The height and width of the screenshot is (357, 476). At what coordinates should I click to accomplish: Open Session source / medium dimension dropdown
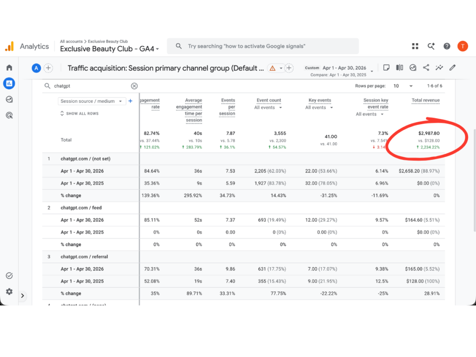(x=92, y=101)
